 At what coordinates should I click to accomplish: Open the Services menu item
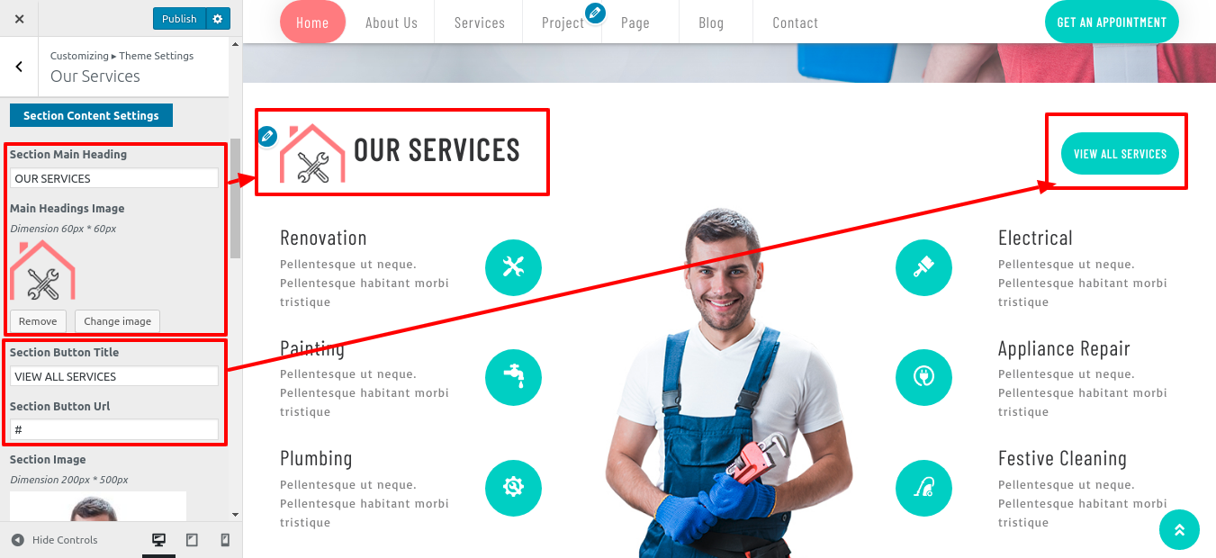[480, 22]
